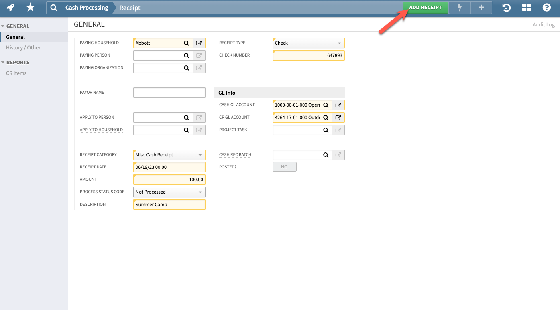Click the search icon beside Paying Person

[186, 55]
